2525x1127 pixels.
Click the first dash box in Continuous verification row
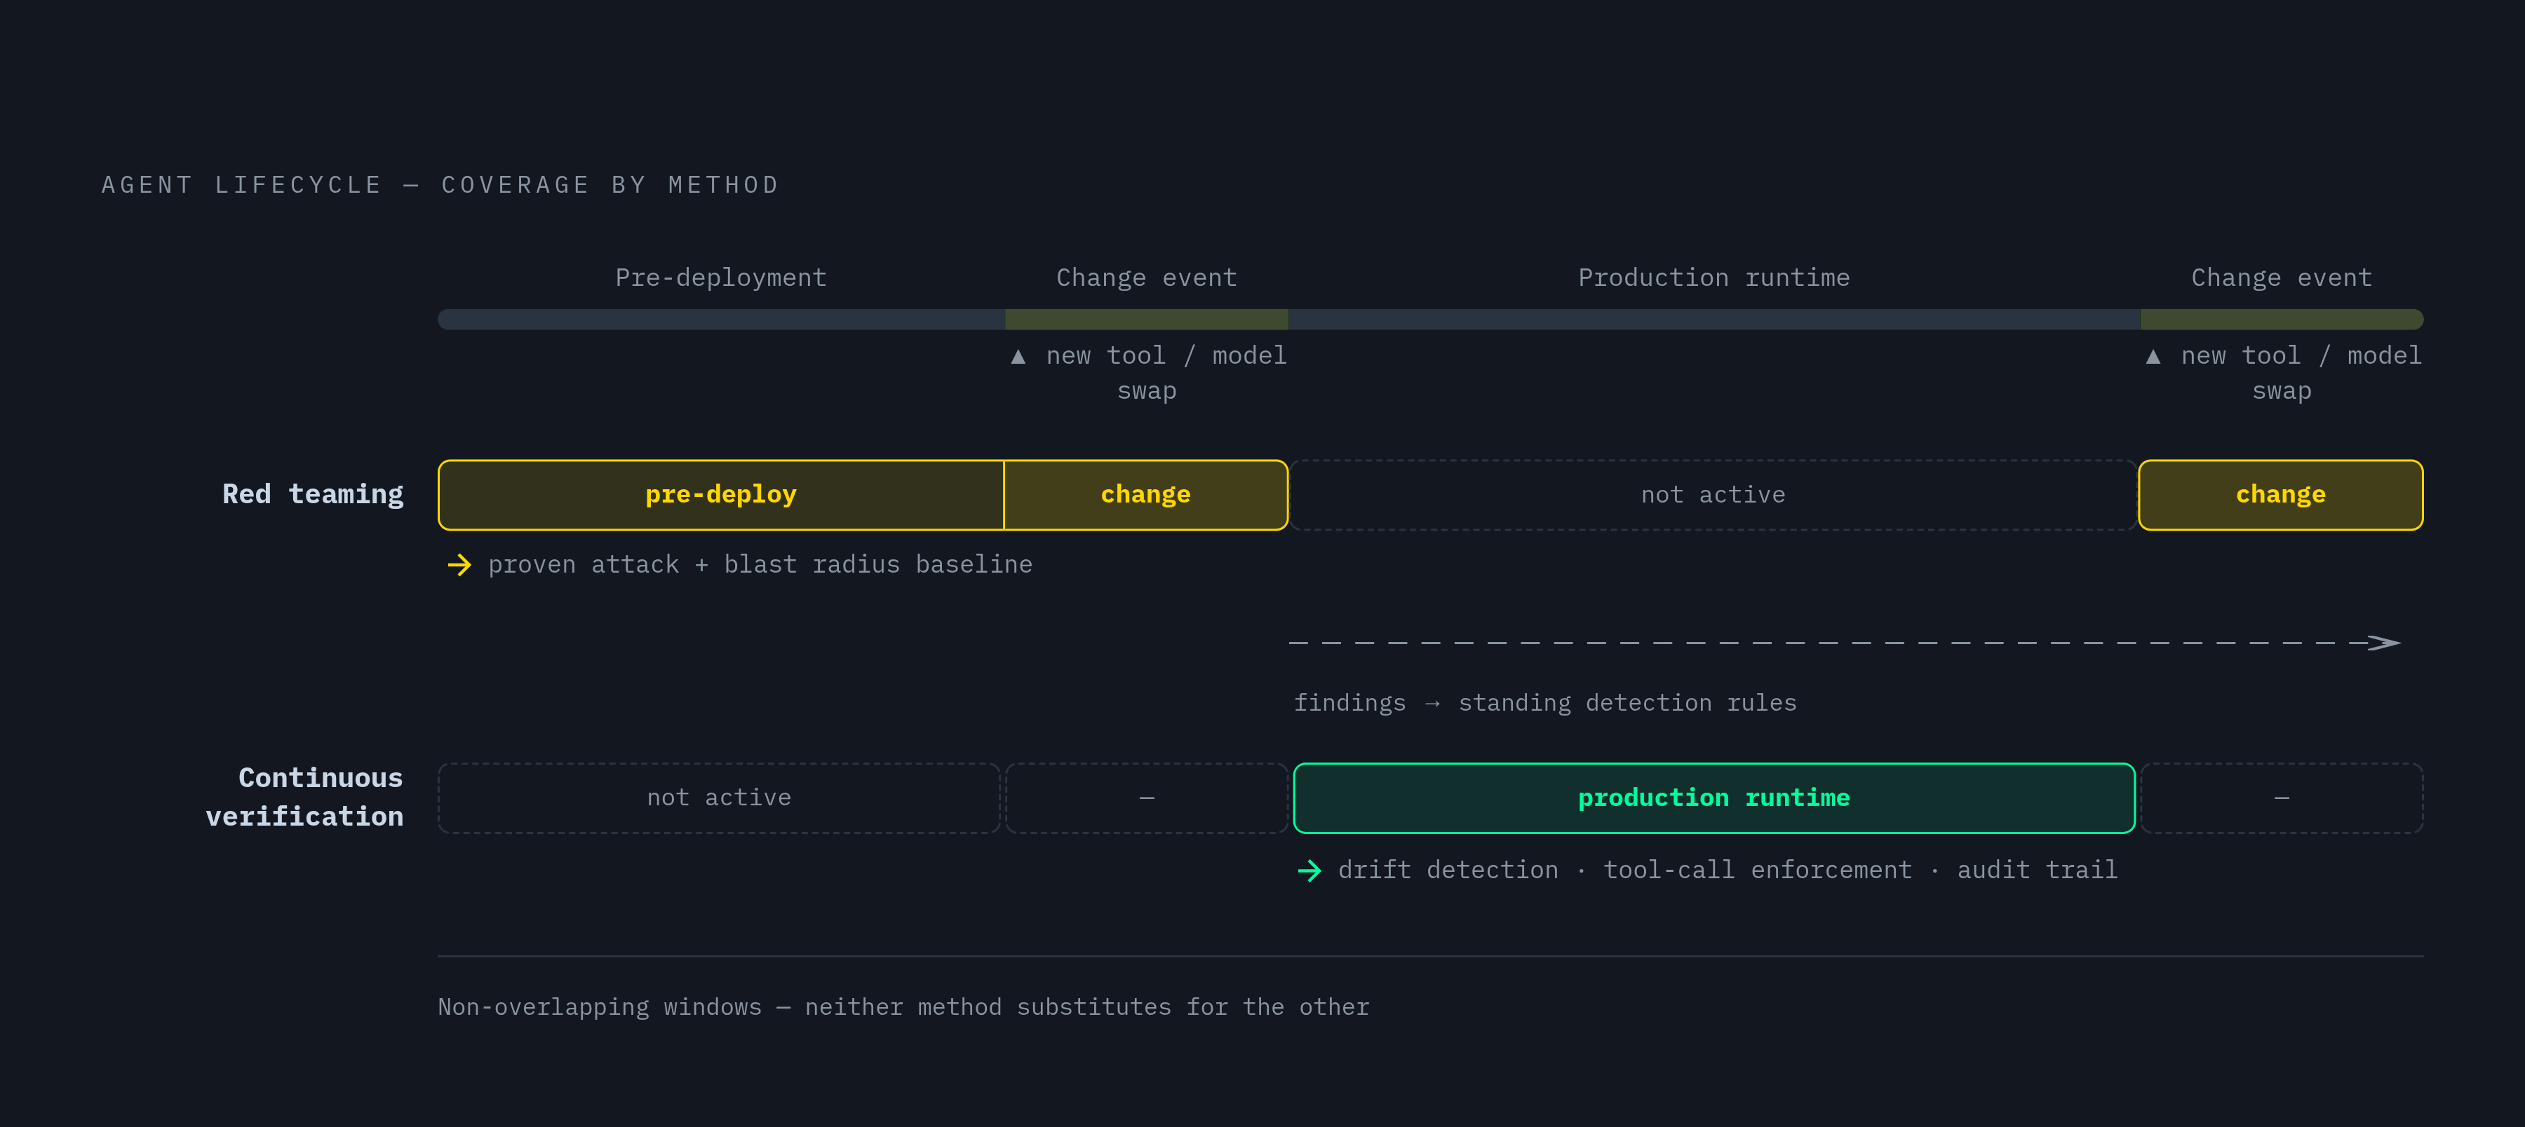pyautogui.click(x=1146, y=798)
